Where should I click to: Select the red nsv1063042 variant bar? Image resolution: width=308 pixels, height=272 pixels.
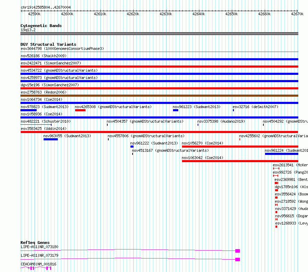(240, 161)
